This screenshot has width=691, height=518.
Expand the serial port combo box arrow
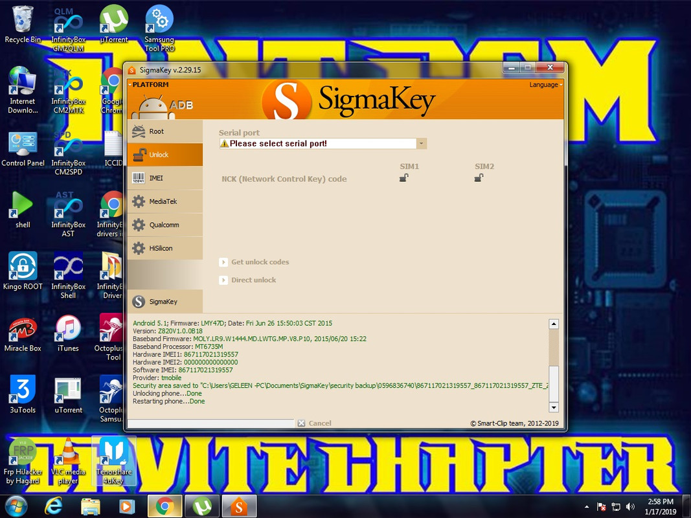pos(422,144)
